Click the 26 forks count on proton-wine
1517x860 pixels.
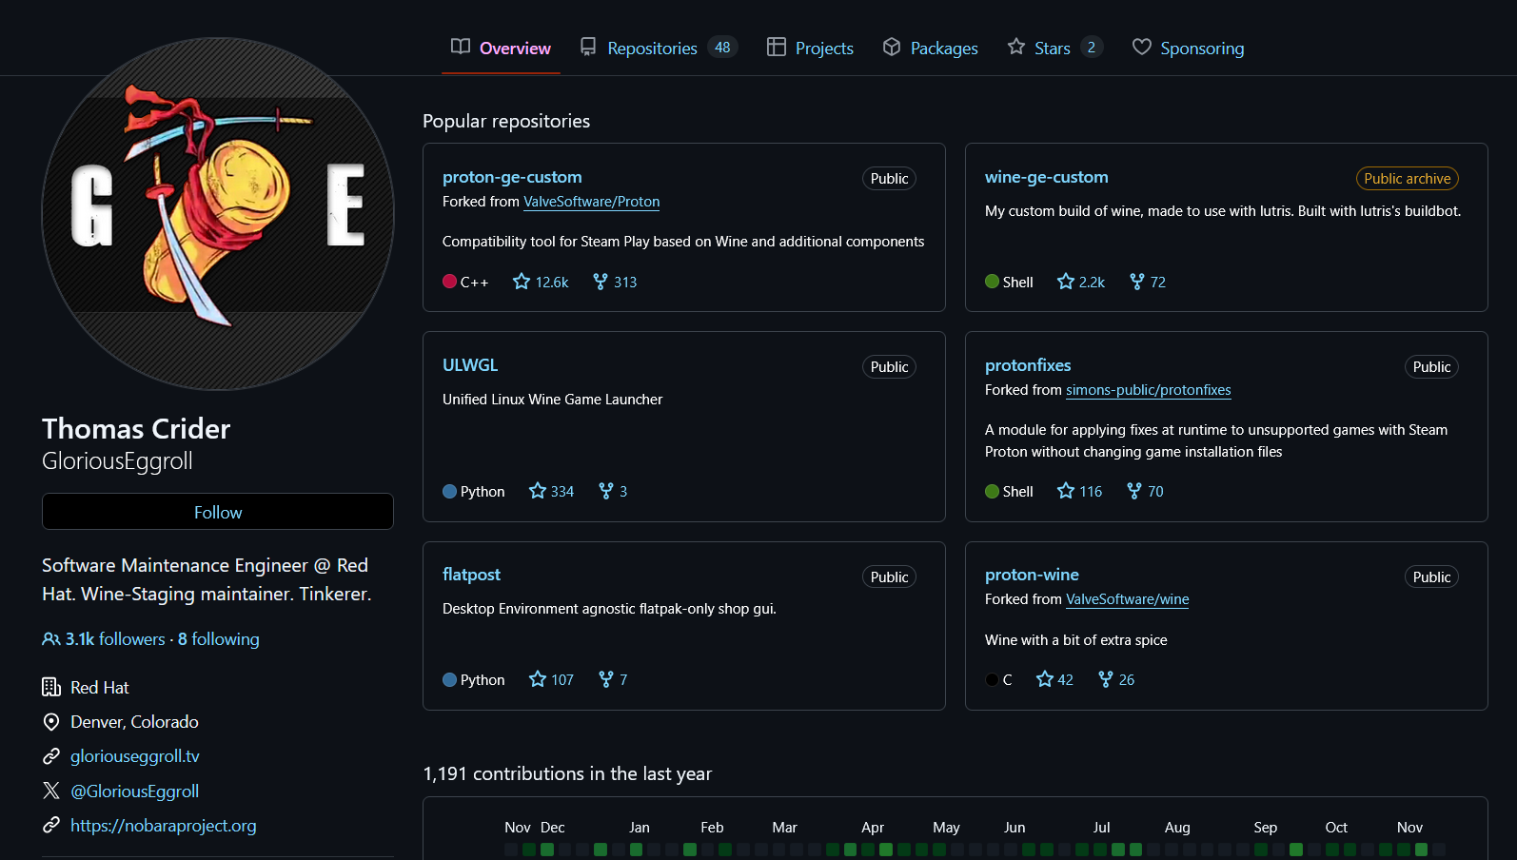1127,680
